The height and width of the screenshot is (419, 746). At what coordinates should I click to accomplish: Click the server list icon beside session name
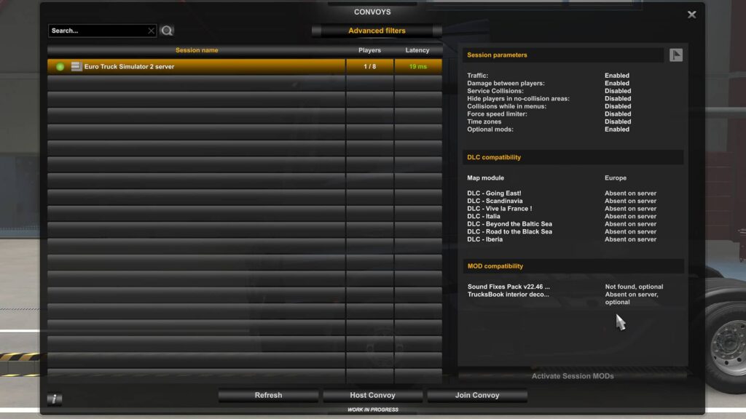click(76, 66)
